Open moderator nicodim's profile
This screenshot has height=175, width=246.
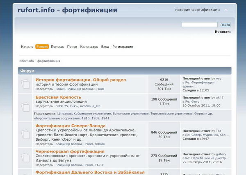[85, 106]
